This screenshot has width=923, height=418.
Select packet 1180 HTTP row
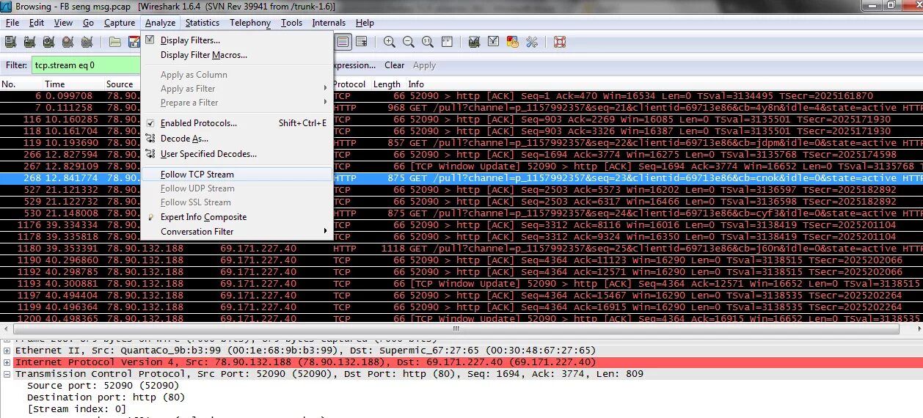[462, 249]
